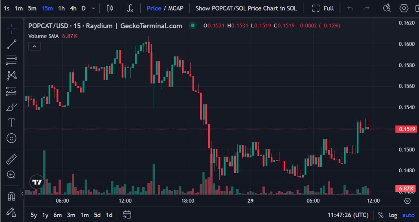Viewport: 419px width, 222px height.
Task: Select the trend line drawing tool
Action: 12,44
